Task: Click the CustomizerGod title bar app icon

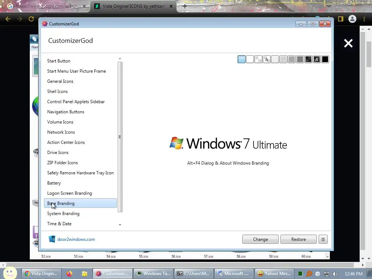Action: [x=45, y=24]
